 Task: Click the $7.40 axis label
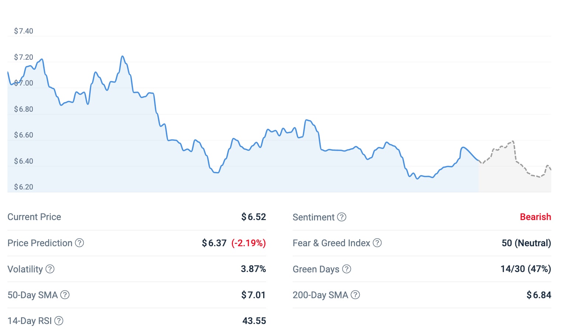click(x=24, y=31)
